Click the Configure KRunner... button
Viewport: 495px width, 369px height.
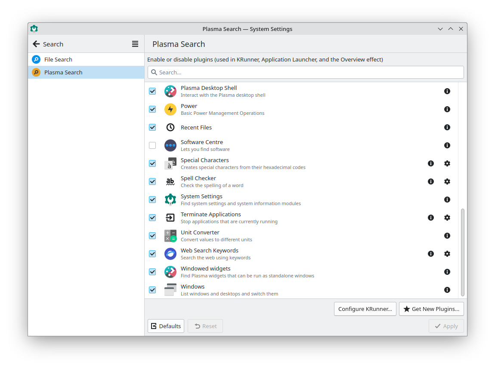(365, 309)
